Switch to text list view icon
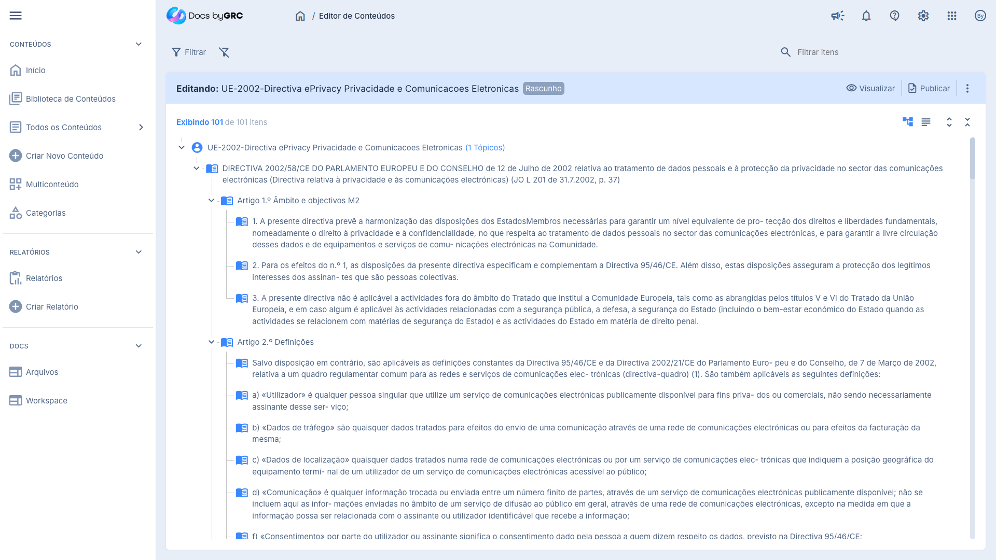The height and width of the screenshot is (560, 996). pos(925,122)
